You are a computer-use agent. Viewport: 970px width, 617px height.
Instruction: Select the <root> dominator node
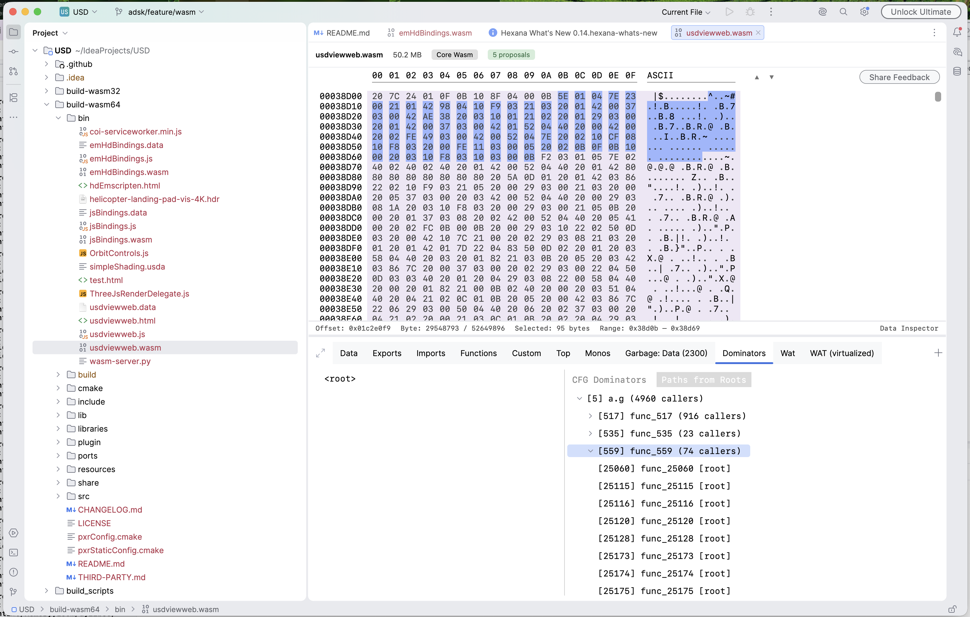coord(340,378)
